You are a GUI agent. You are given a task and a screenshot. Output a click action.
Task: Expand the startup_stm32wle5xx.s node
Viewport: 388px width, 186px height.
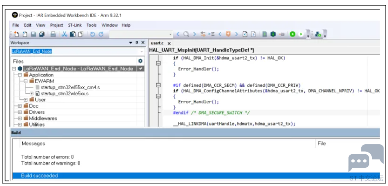point(31,94)
